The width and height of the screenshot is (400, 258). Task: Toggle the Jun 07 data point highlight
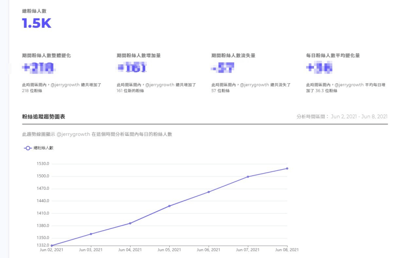tap(248, 176)
